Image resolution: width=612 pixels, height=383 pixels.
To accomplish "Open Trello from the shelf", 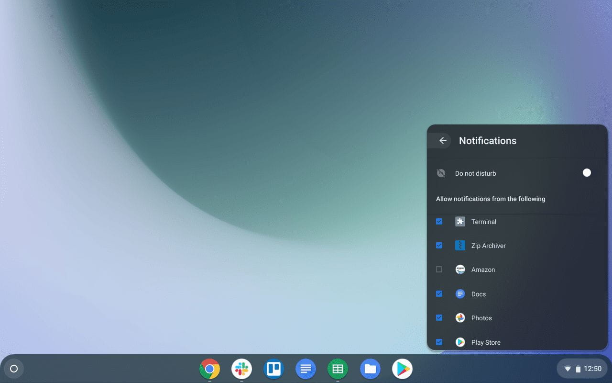I will coord(273,369).
